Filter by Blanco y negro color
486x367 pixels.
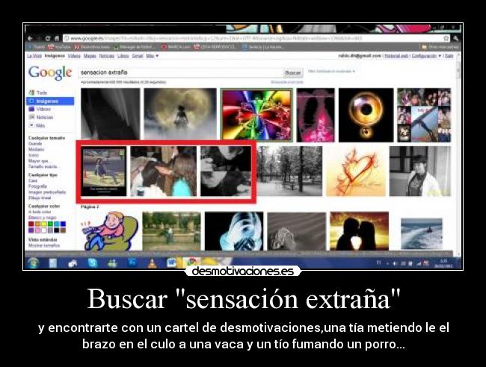(43, 218)
